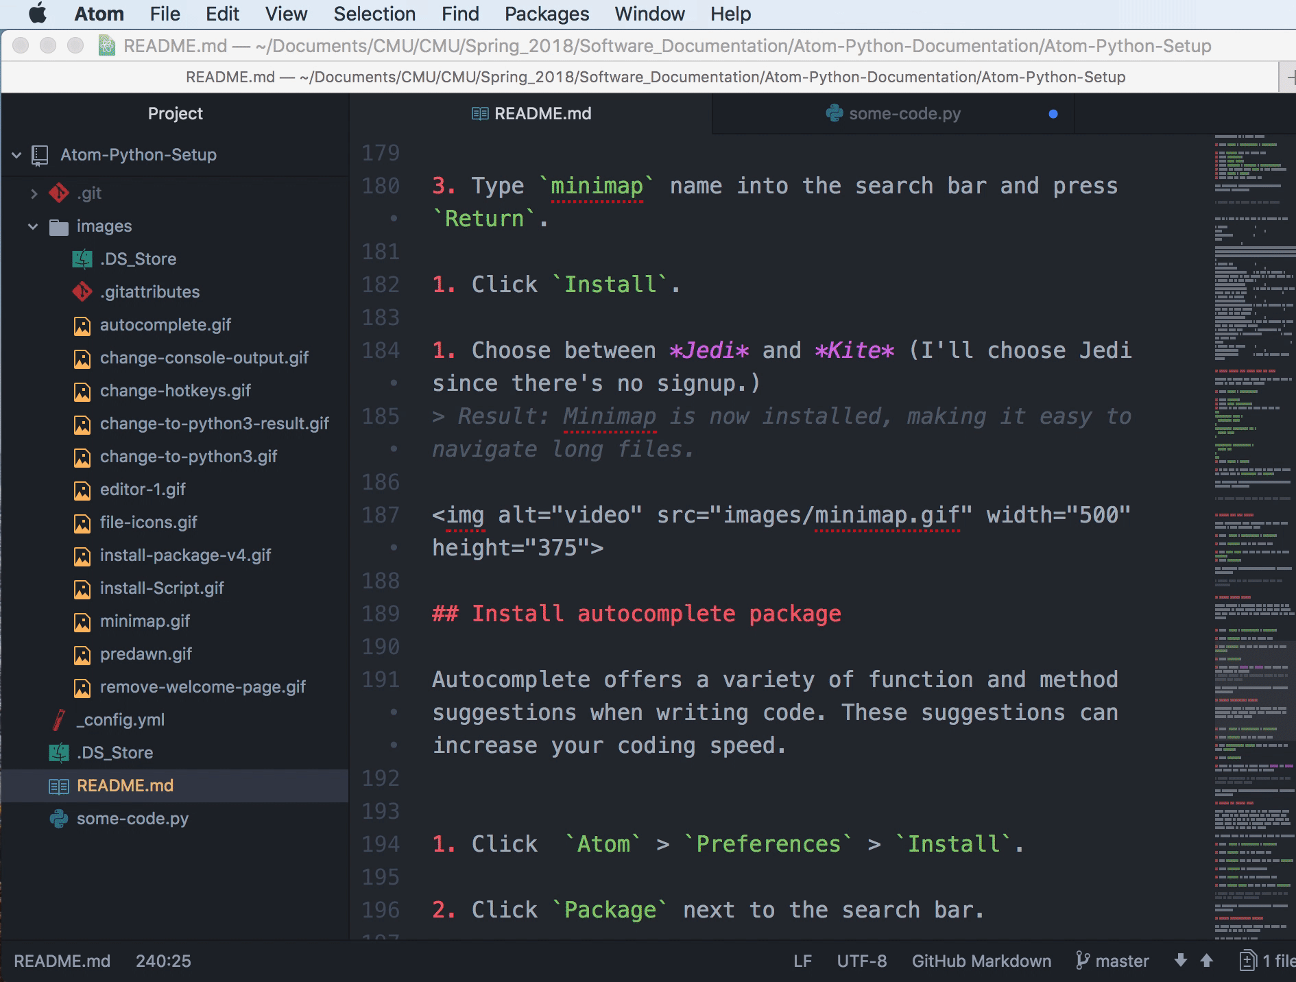Click the image icon beside change-to-python3.gif
The image size is (1296, 982).
point(82,457)
